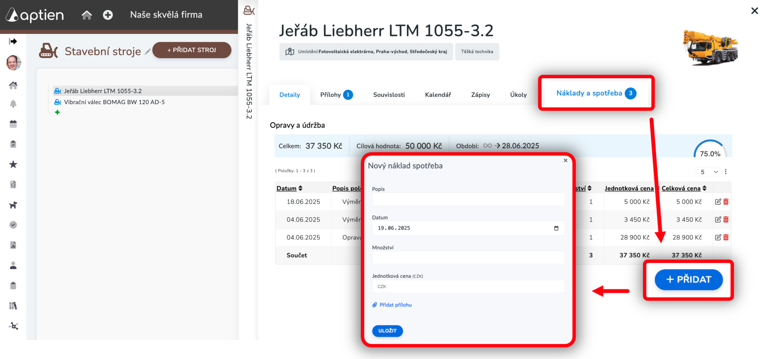This screenshot has width=769, height=359.
Task: Open the three-dot table options menu
Action: (726, 172)
